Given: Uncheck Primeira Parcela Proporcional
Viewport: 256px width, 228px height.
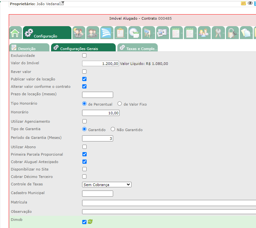Looking at the screenshot, I should (x=84, y=154).
